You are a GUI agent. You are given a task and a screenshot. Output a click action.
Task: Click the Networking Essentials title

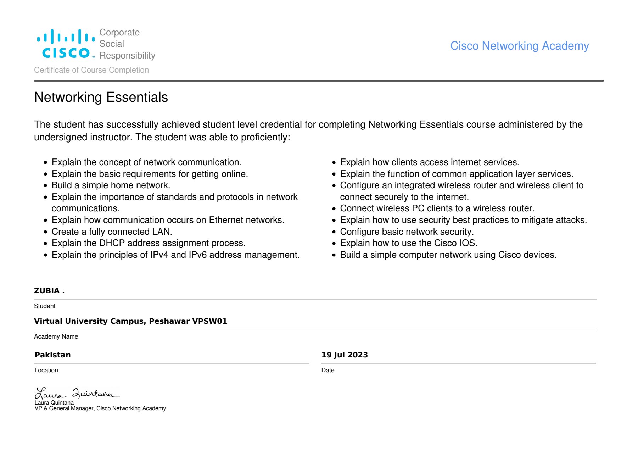point(101,97)
